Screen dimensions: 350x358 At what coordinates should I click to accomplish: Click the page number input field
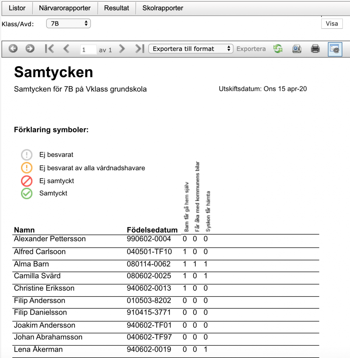tap(88, 49)
